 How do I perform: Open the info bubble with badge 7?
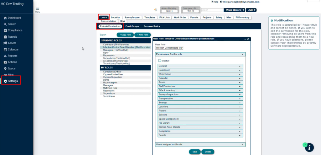tap(309, 147)
